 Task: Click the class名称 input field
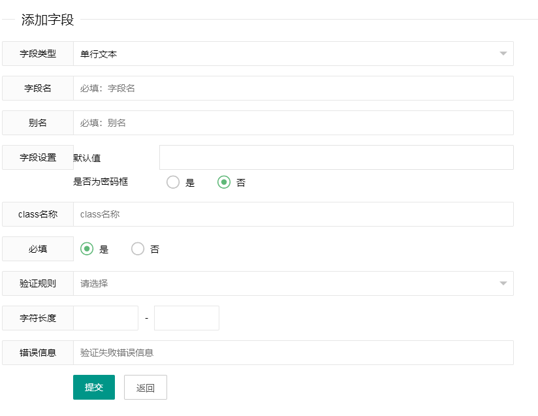point(294,214)
